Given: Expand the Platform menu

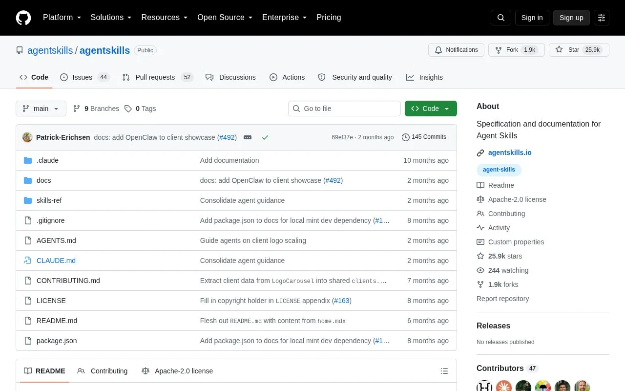Looking at the screenshot, I should tap(62, 18).
